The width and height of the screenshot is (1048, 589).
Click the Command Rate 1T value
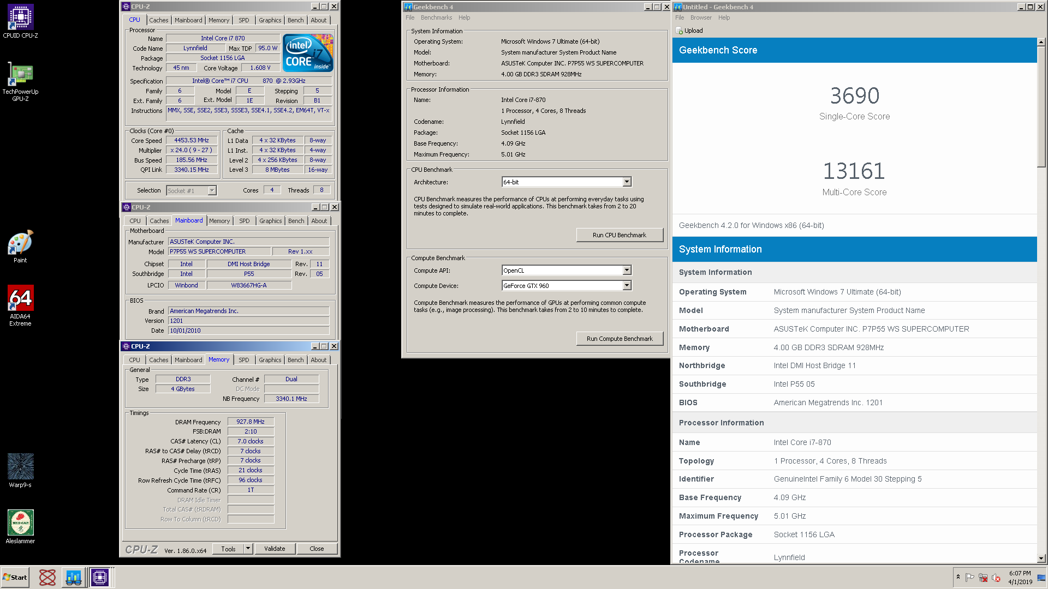click(251, 490)
